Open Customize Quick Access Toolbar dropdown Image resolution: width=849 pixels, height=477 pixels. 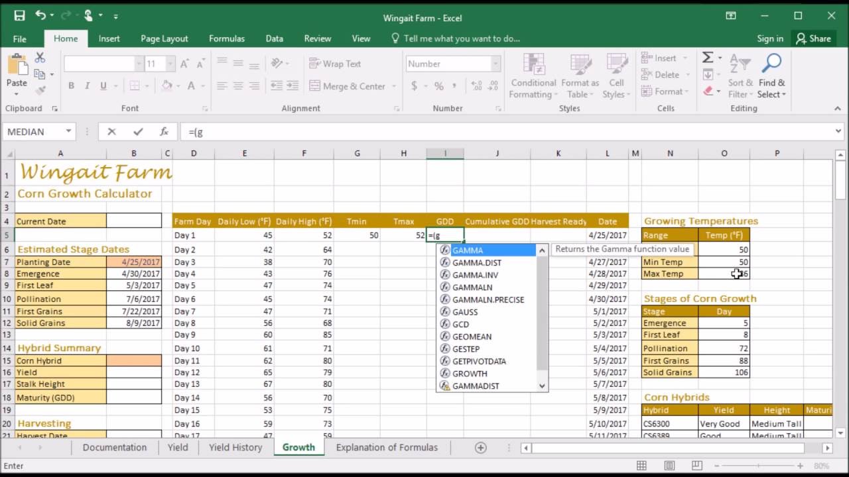[x=115, y=15]
